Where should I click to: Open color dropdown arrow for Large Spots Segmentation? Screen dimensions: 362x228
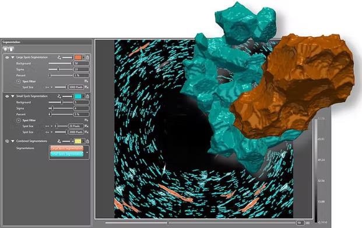click(83, 58)
